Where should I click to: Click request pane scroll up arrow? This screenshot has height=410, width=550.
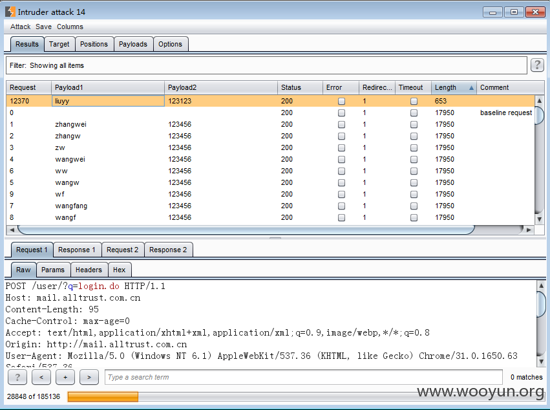pyautogui.click(x=541, y=285)
